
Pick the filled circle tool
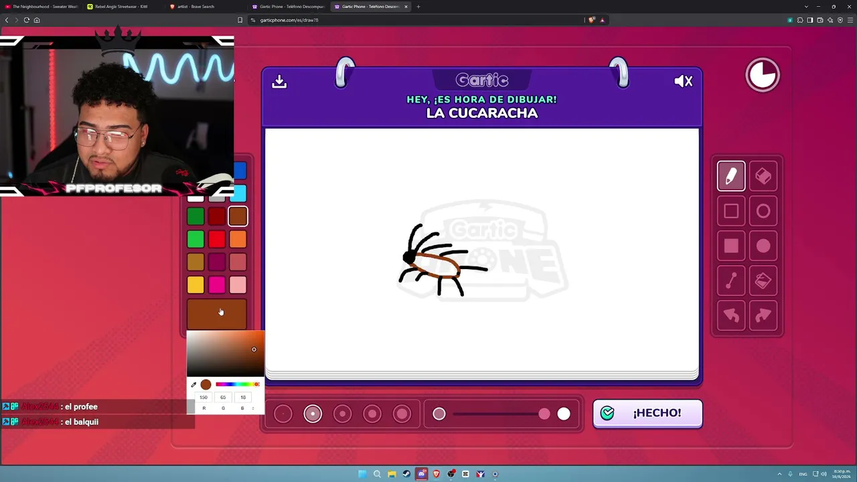[x=763, y=246]
